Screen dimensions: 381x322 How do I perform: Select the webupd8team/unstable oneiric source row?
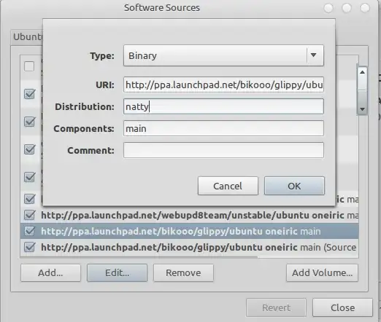(189, 215)
